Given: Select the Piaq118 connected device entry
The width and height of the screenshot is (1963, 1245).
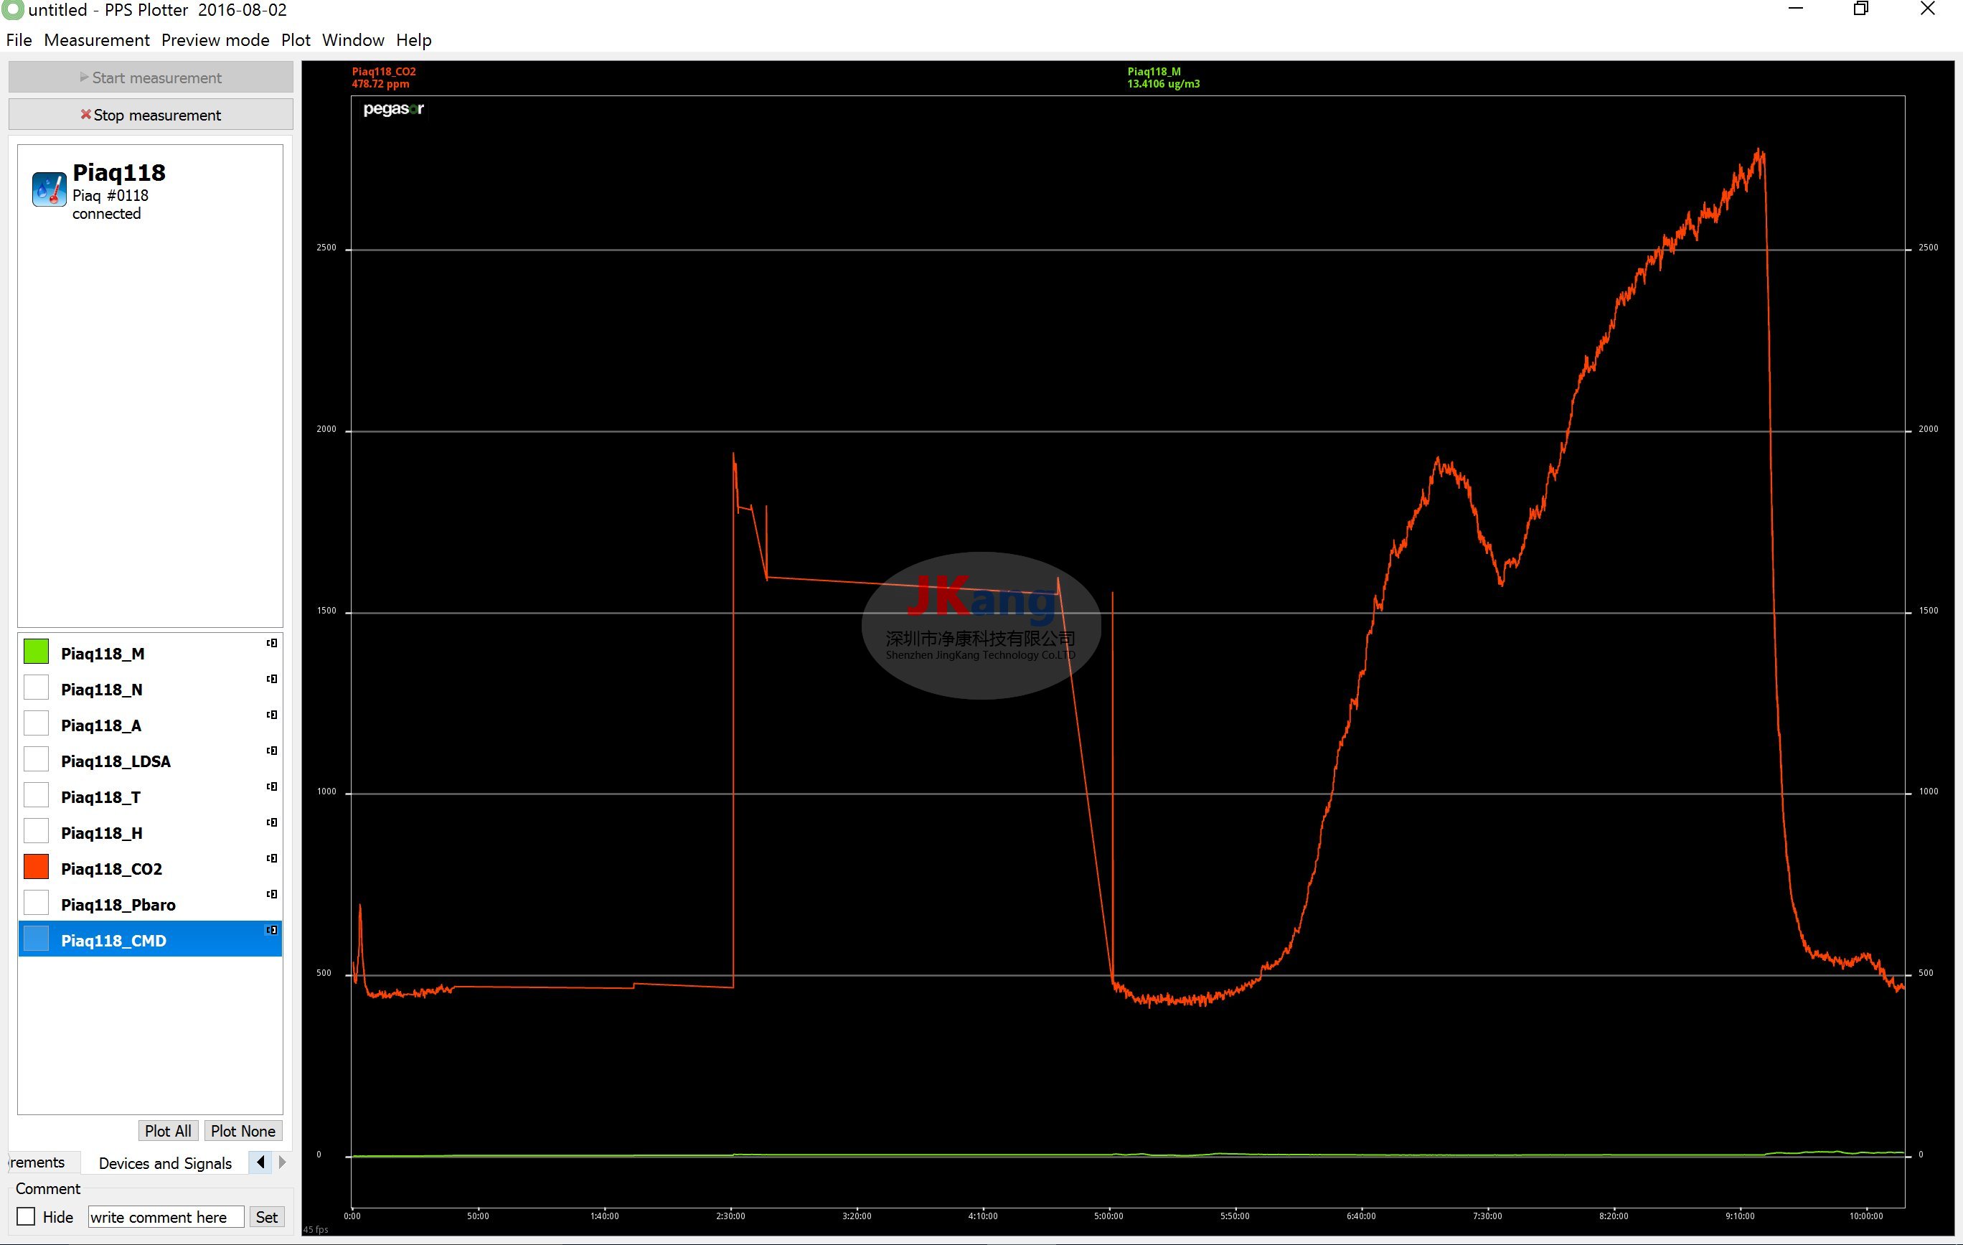Looking at the screenshot, I should 150,192.
